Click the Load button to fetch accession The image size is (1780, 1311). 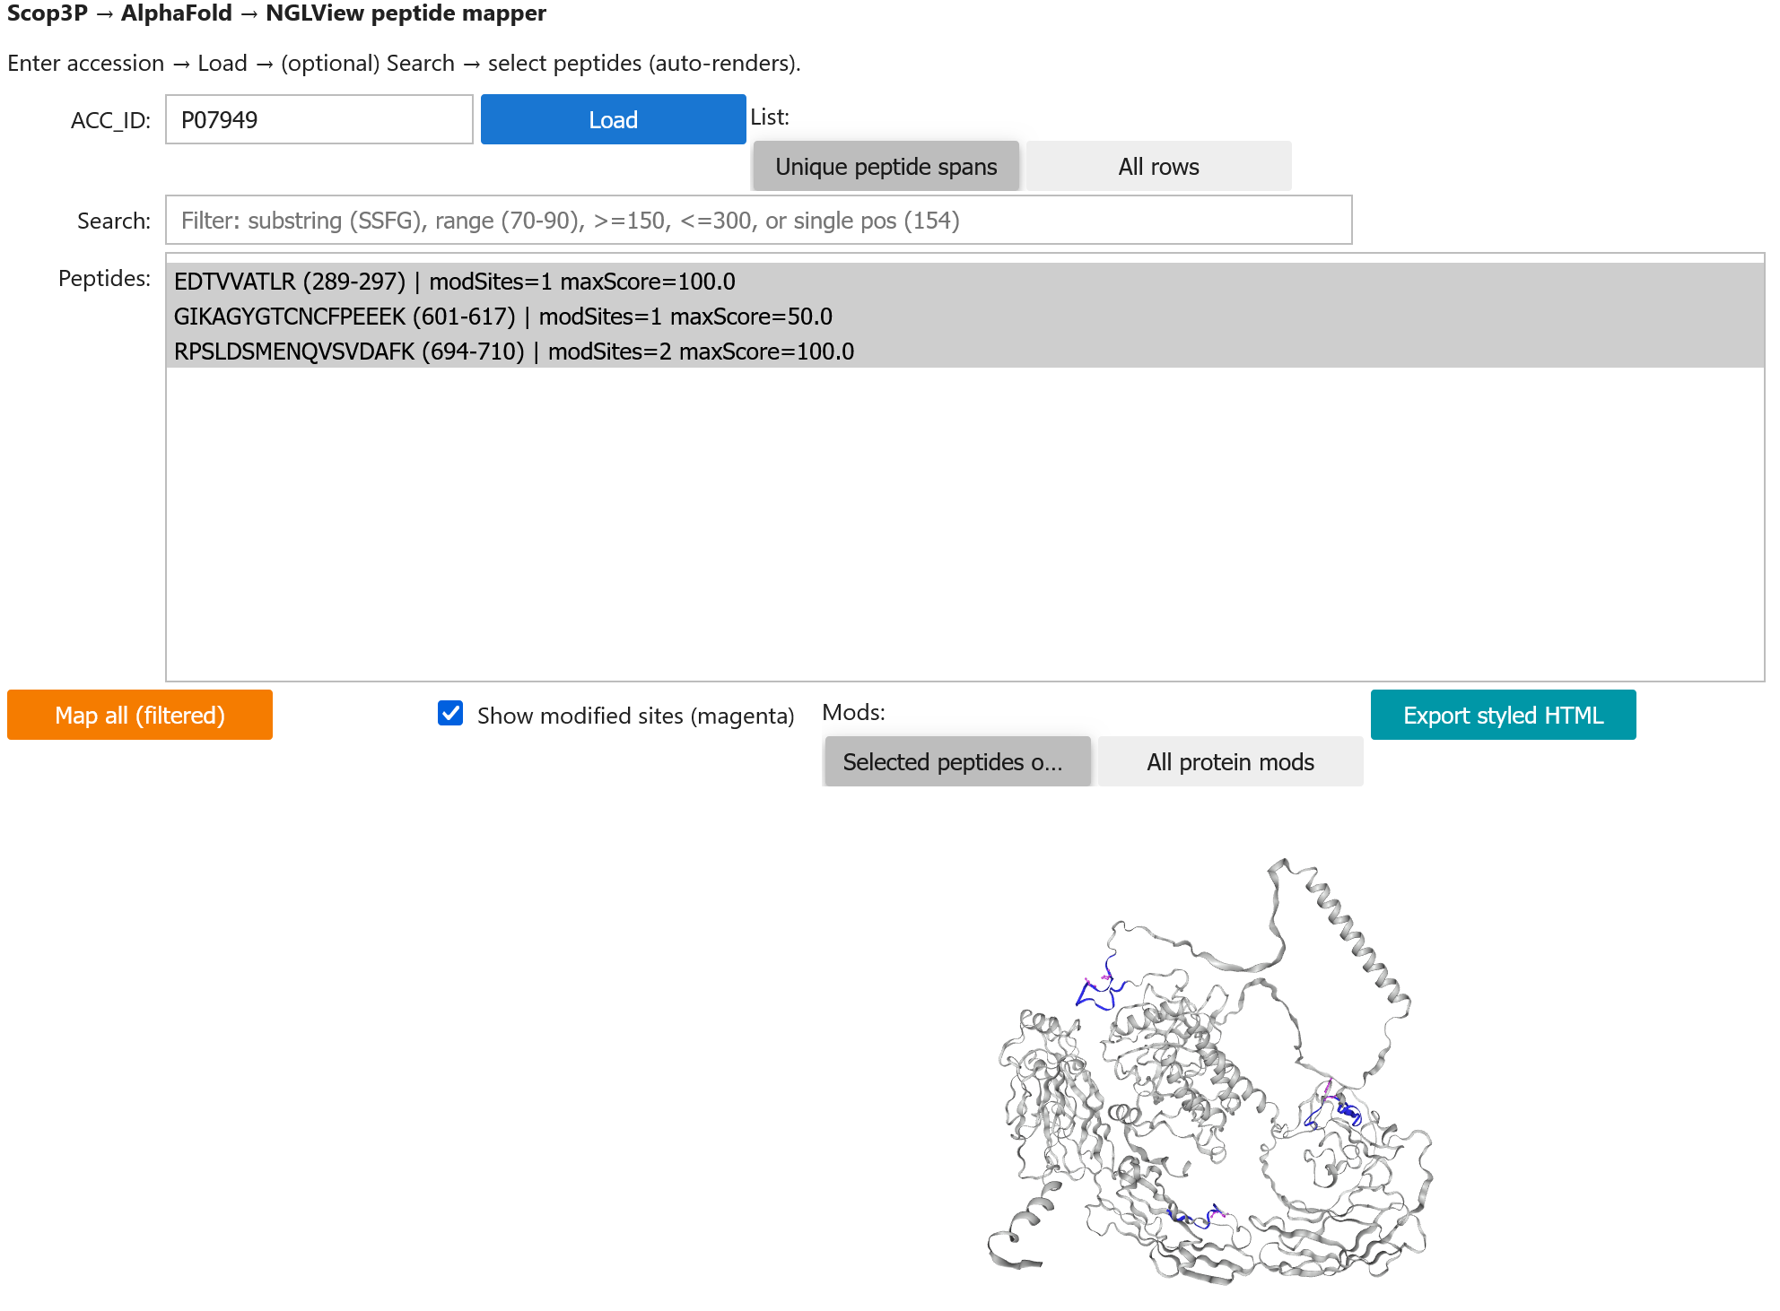613,118
